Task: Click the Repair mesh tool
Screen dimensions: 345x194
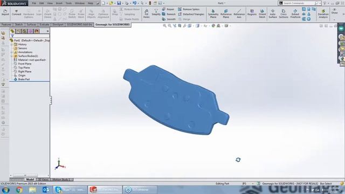Action: point(168,9)
